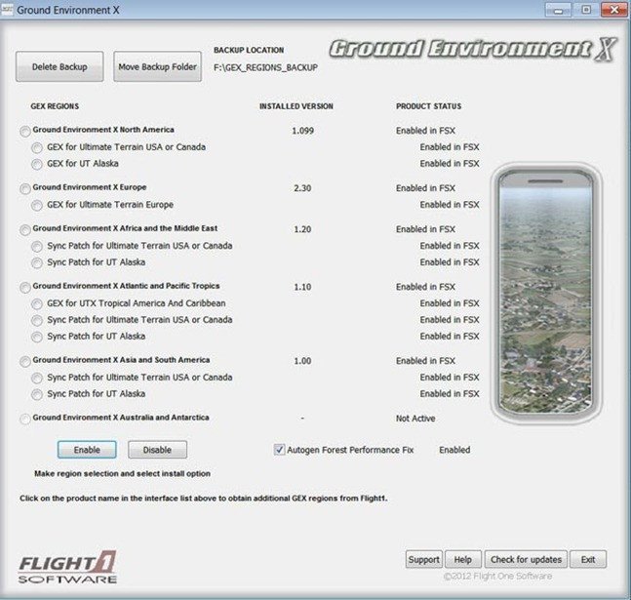Click the phone-shaped scenery preview image
The image size is (631, 600).
pos(546,293)
